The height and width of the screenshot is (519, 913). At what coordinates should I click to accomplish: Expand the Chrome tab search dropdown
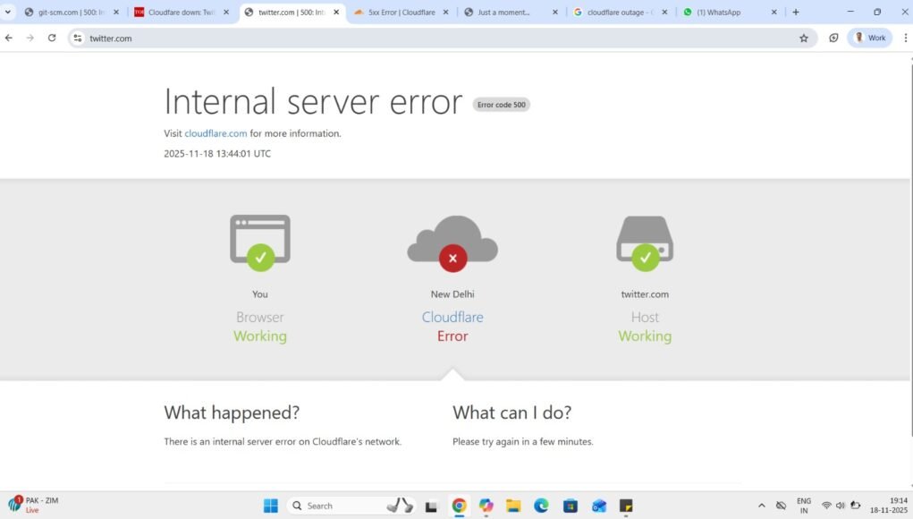point(8,13)
